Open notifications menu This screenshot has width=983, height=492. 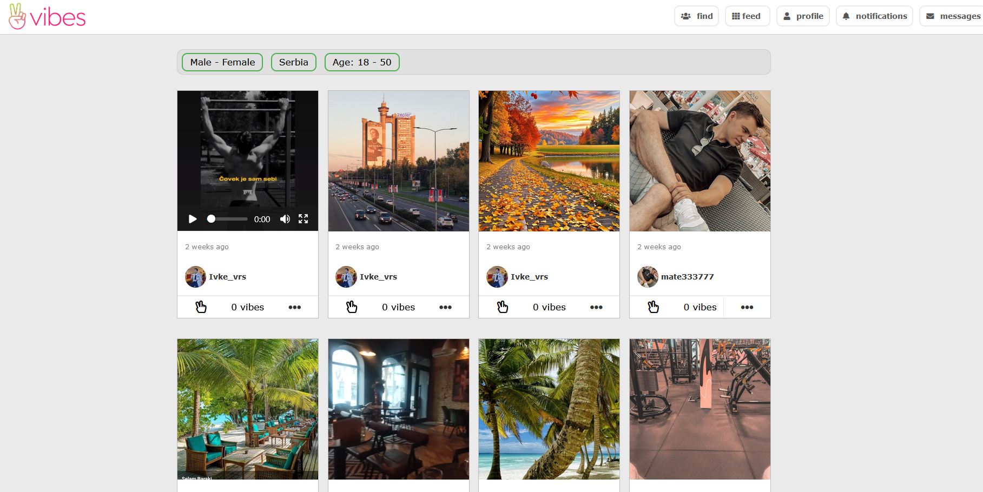[874, 16]
